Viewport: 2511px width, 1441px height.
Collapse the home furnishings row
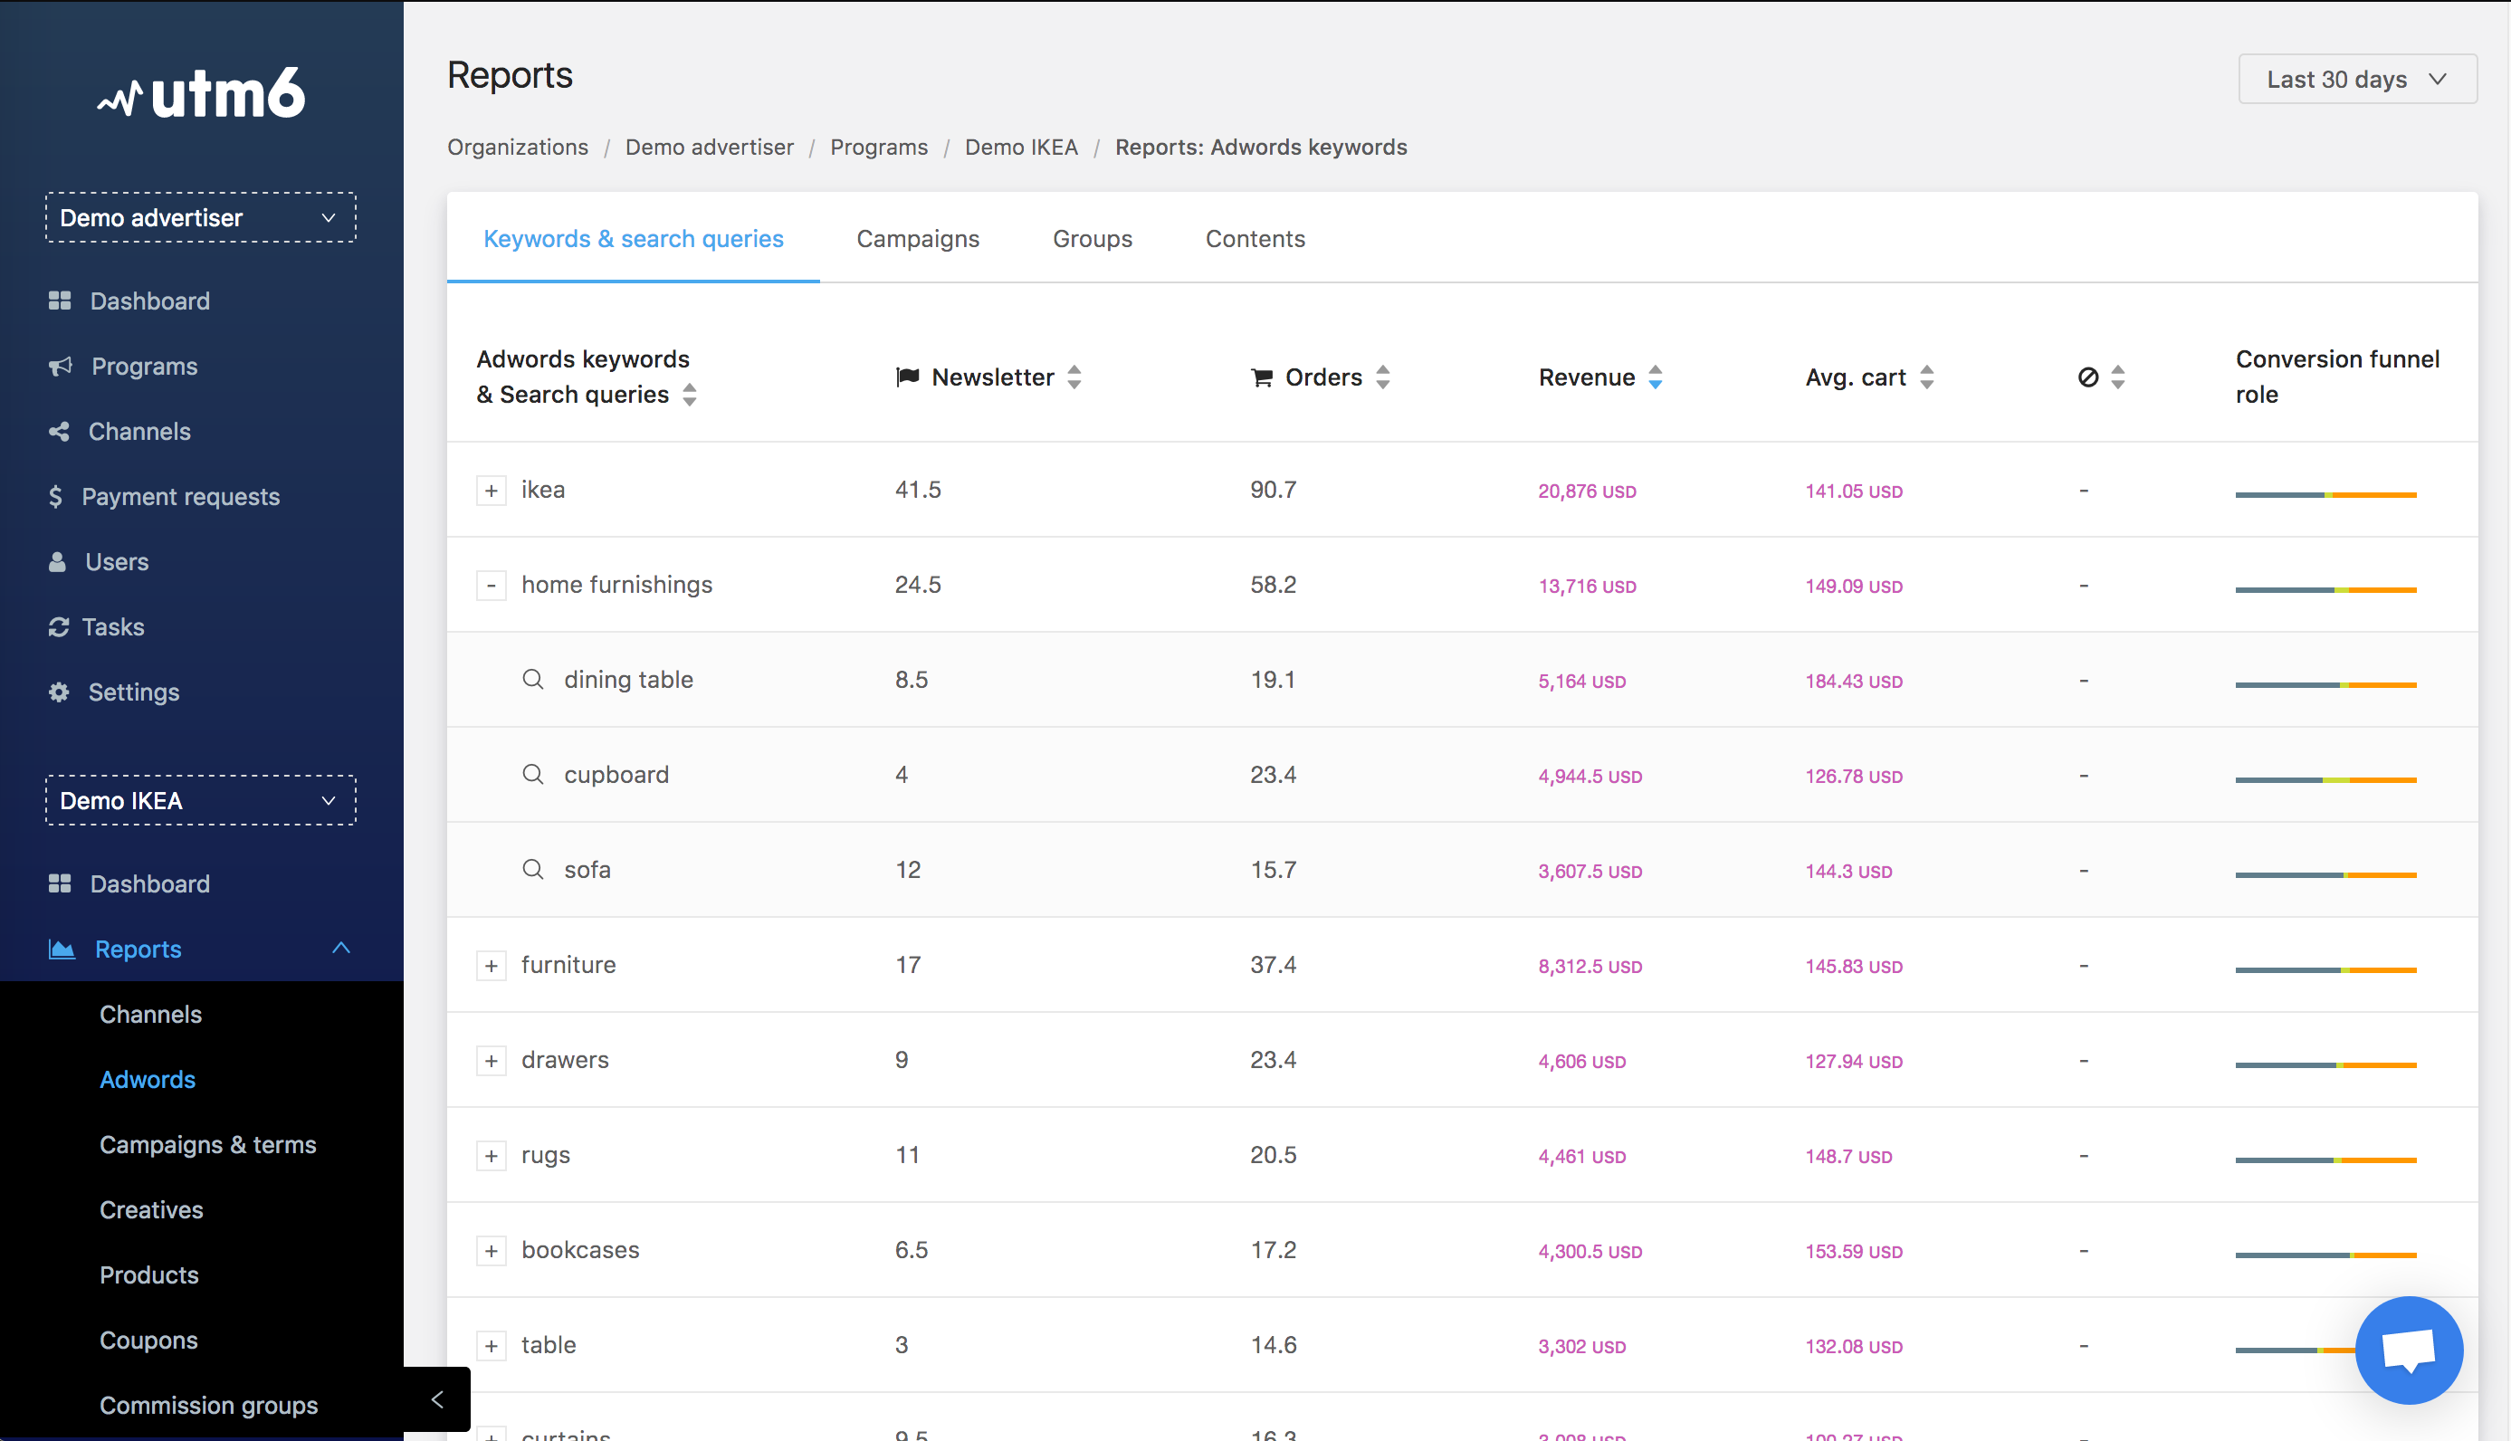[491, 585]
